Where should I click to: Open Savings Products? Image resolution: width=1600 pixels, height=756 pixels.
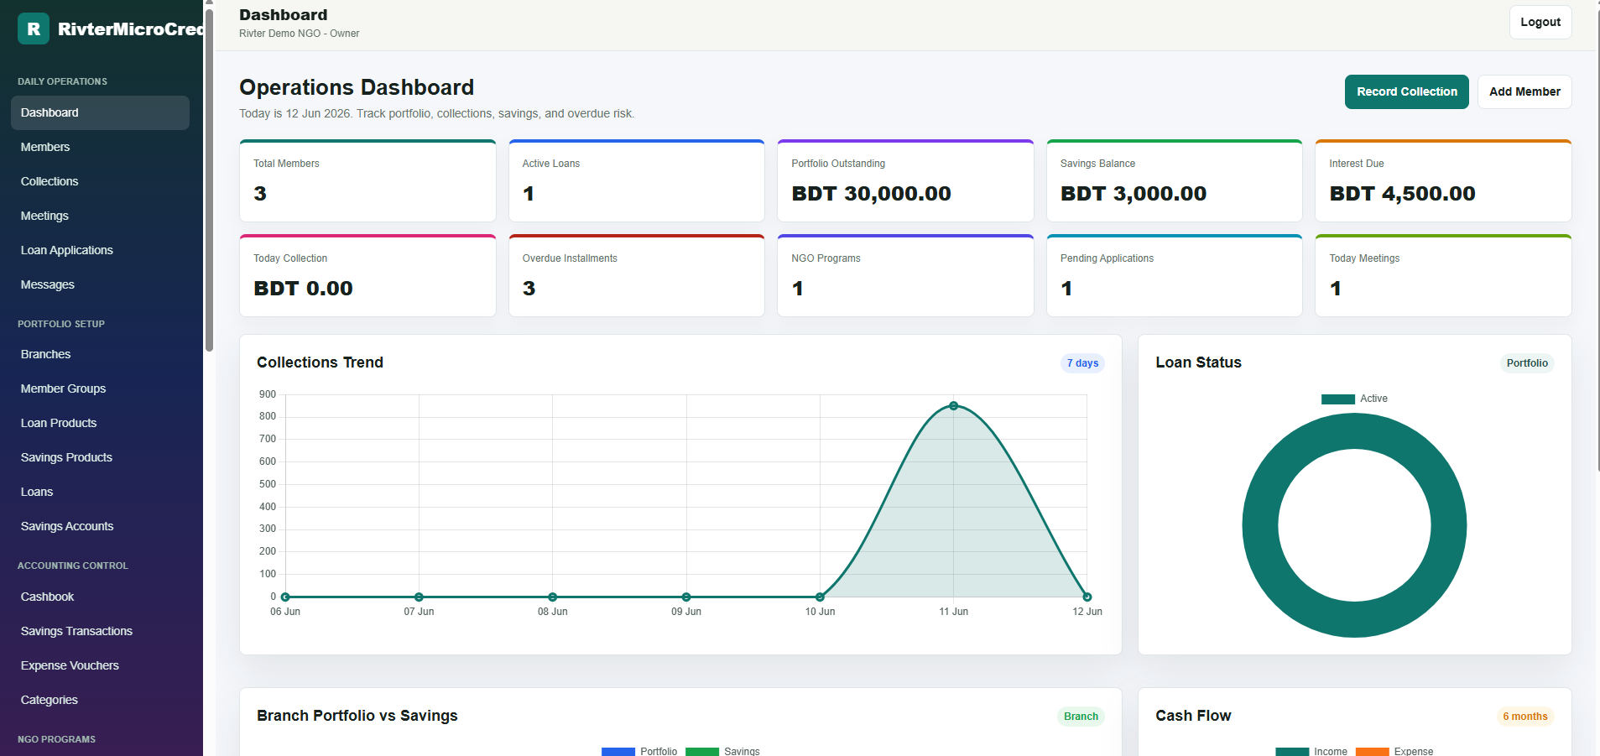coord(100,457)
